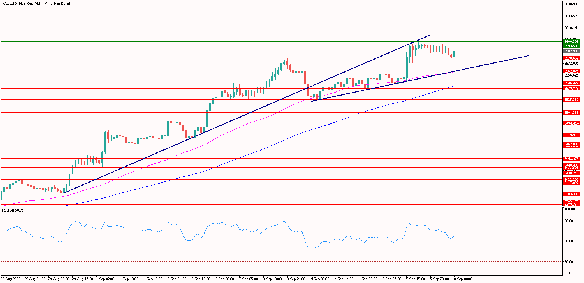Screen dimensions: 584x283
Task: Click the 8 Sep 08:00 time label
Action: pos(464,279)
